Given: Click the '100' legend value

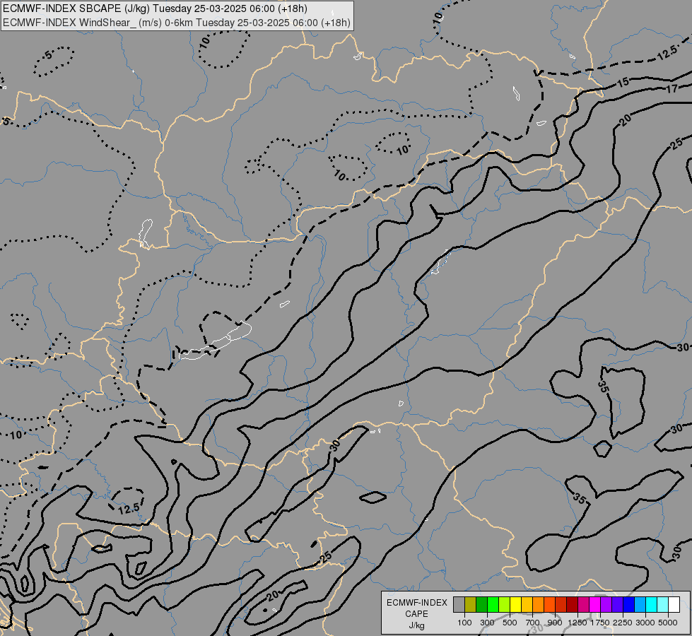Looking at the screenshot, I should point(464,623).
